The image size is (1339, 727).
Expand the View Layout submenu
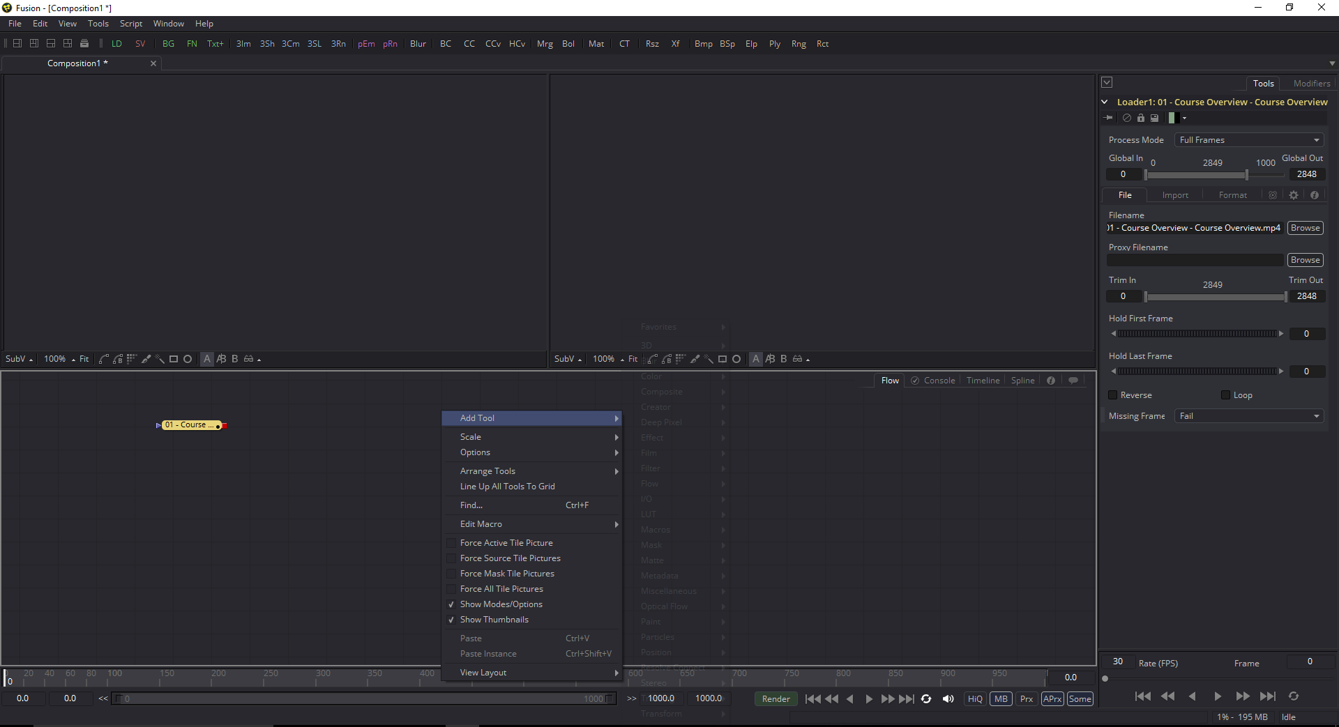(531, 673)
